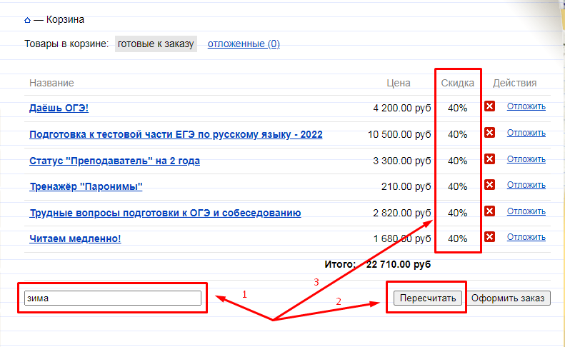Remove Статус "Преподаватель" using red X
Image resolution: width=565 pixels, height=347 pixels.
click(489, 159)
